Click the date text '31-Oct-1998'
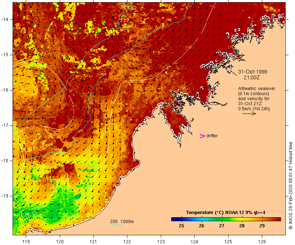Image resolution: width=295 pixels, height=245 pixels. [x=253, y=72]
